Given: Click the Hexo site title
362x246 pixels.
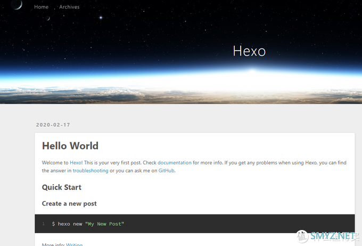Looking at the screenshot, I should pyautogui.click(x=249, y=51).
